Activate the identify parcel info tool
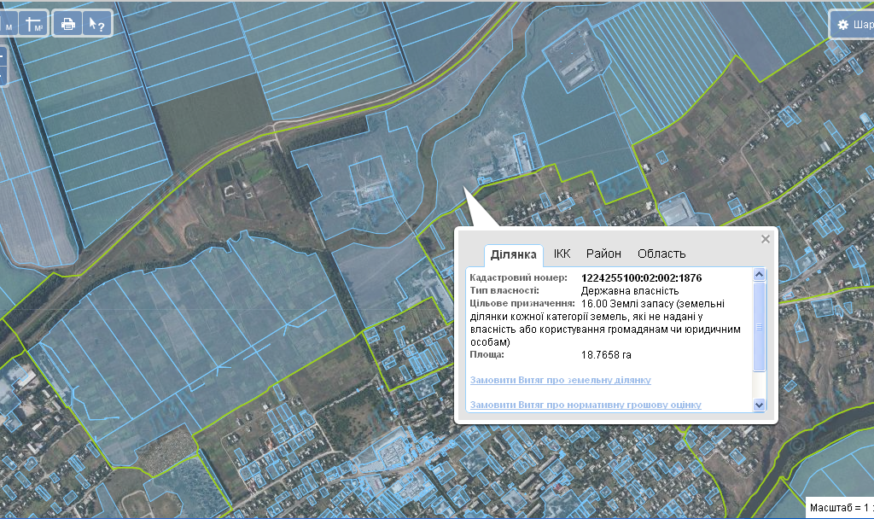 point(97,24)
